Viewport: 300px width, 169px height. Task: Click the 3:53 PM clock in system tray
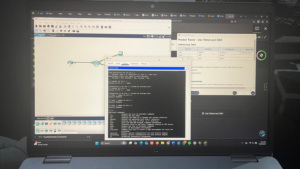(262, 143)
